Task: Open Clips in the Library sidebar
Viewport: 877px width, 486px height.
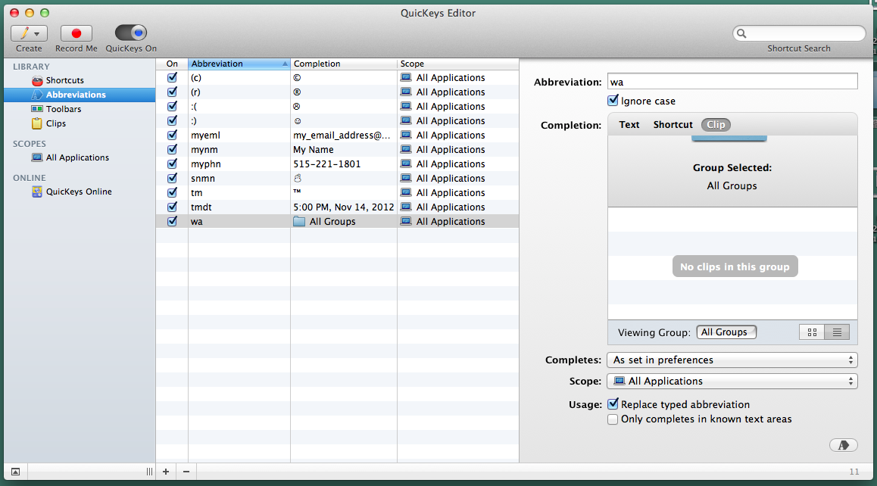Action: coord(55,123)
